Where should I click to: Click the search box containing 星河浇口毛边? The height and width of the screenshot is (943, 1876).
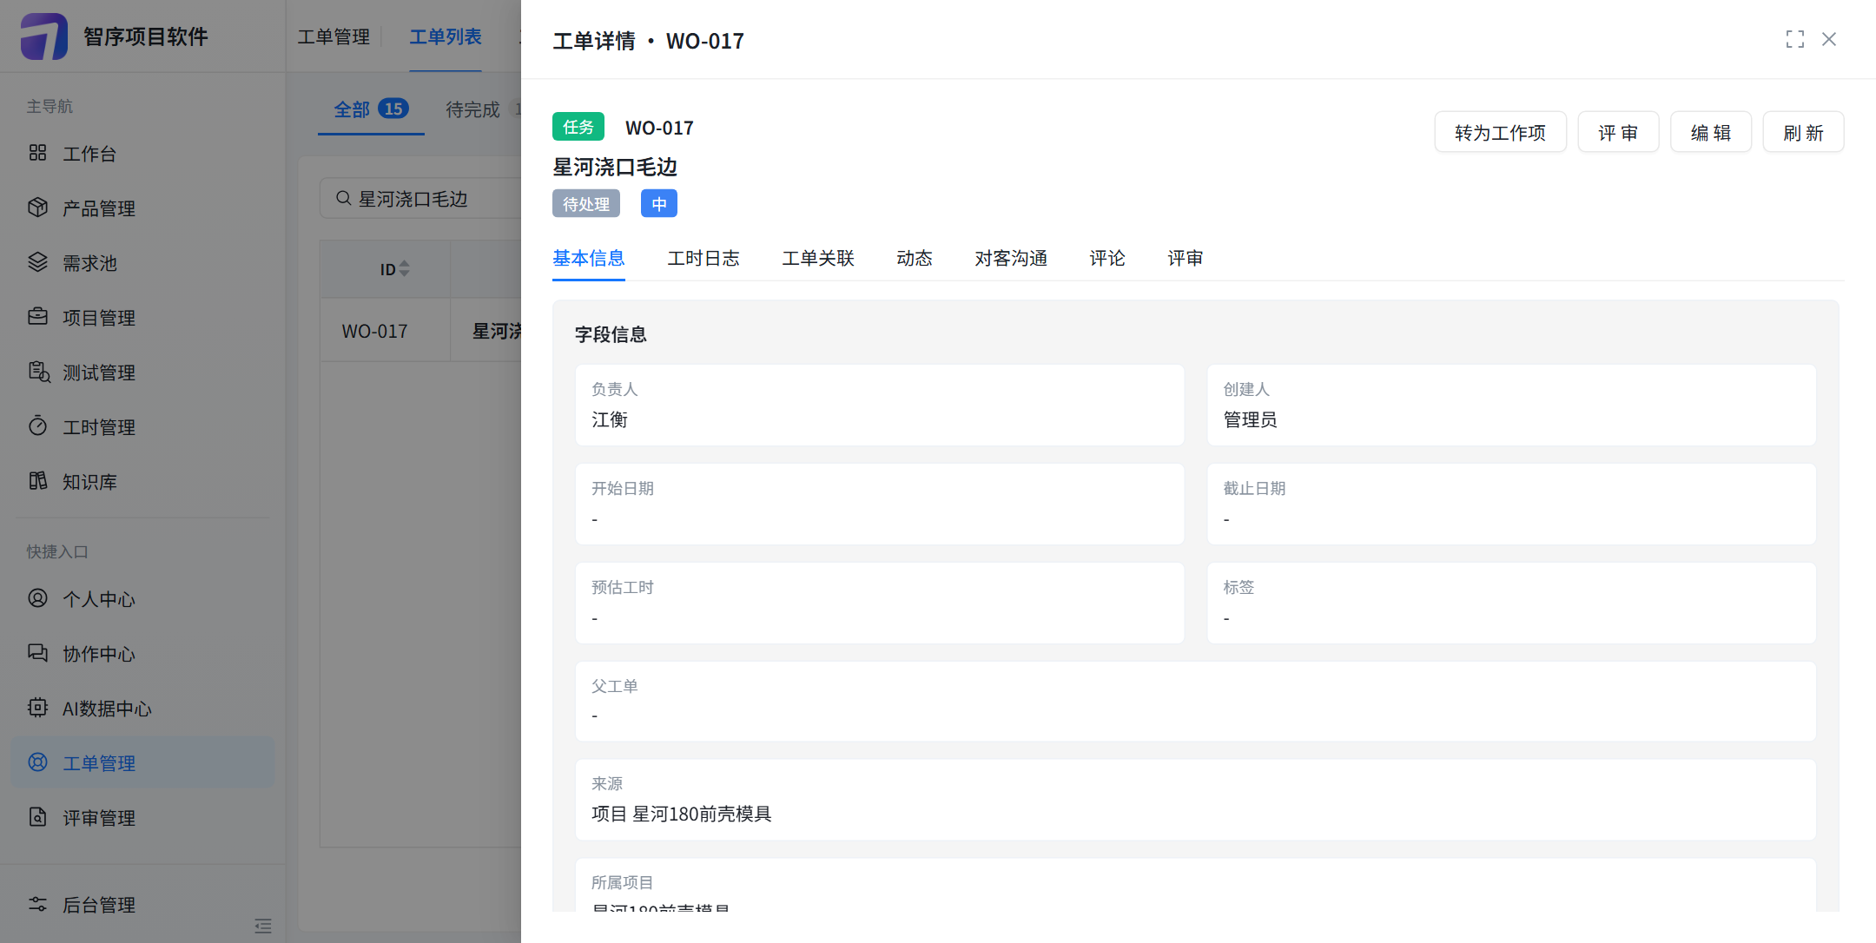(x=421, y=199)
